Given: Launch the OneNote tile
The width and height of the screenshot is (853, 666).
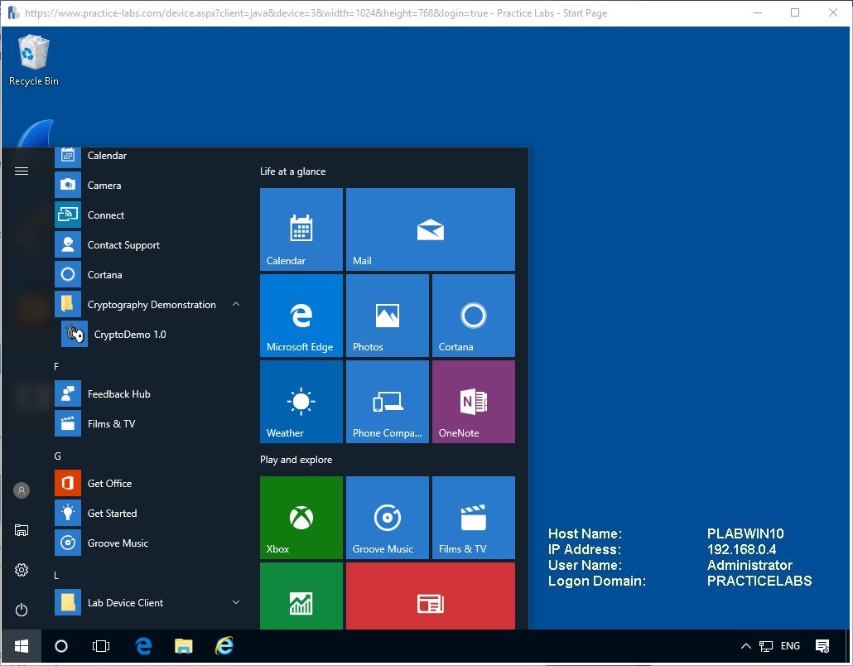Looking at the screenshot, I should coord(473,401).
